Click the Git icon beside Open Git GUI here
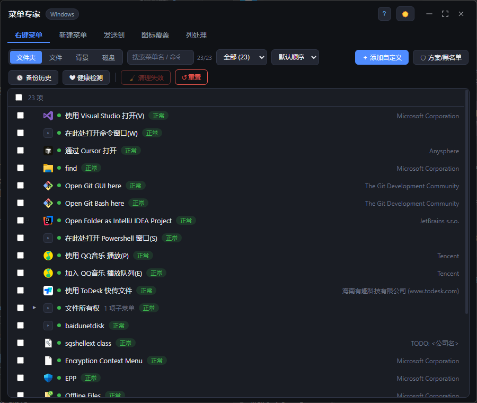477x403 pixels. pos(48,186)
